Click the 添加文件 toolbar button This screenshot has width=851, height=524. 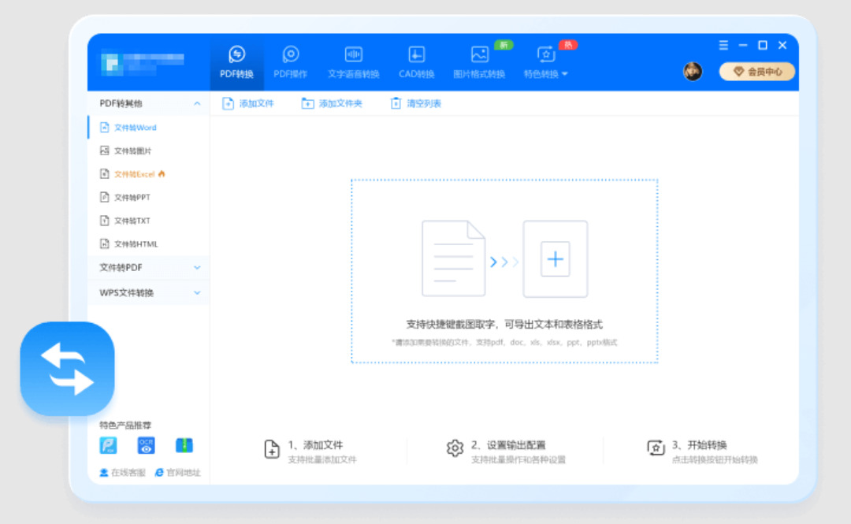(248, 103)
